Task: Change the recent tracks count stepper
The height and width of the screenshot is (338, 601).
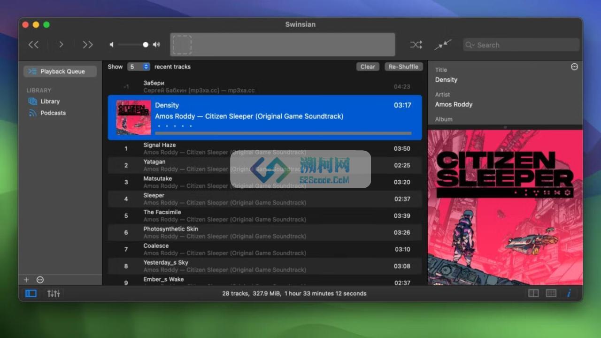Action: (x=139, y=67)
